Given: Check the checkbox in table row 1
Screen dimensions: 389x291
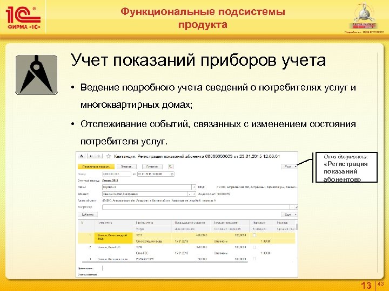Looking at the screenshot, I should tap(254, 235).
